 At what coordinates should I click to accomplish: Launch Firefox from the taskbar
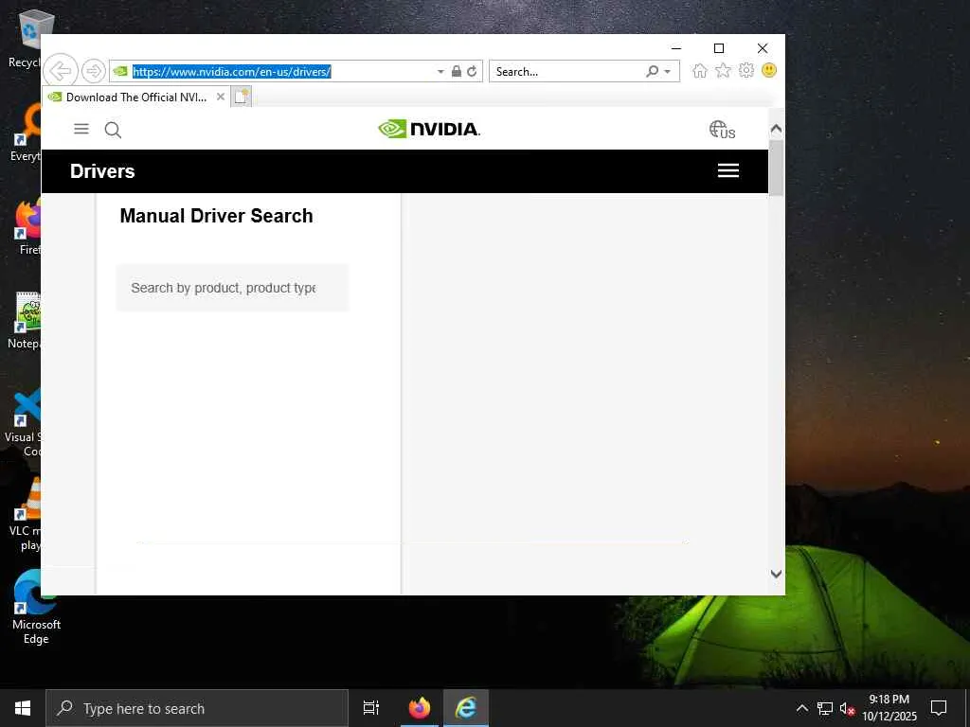pyautogui.click(x=420, y=708)
